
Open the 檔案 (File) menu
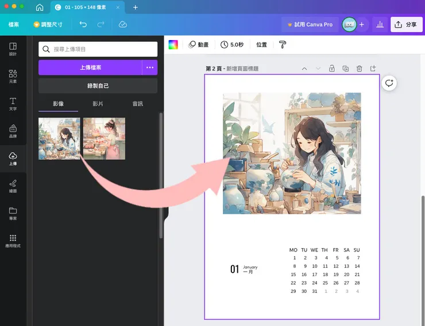tap(14, 25)
